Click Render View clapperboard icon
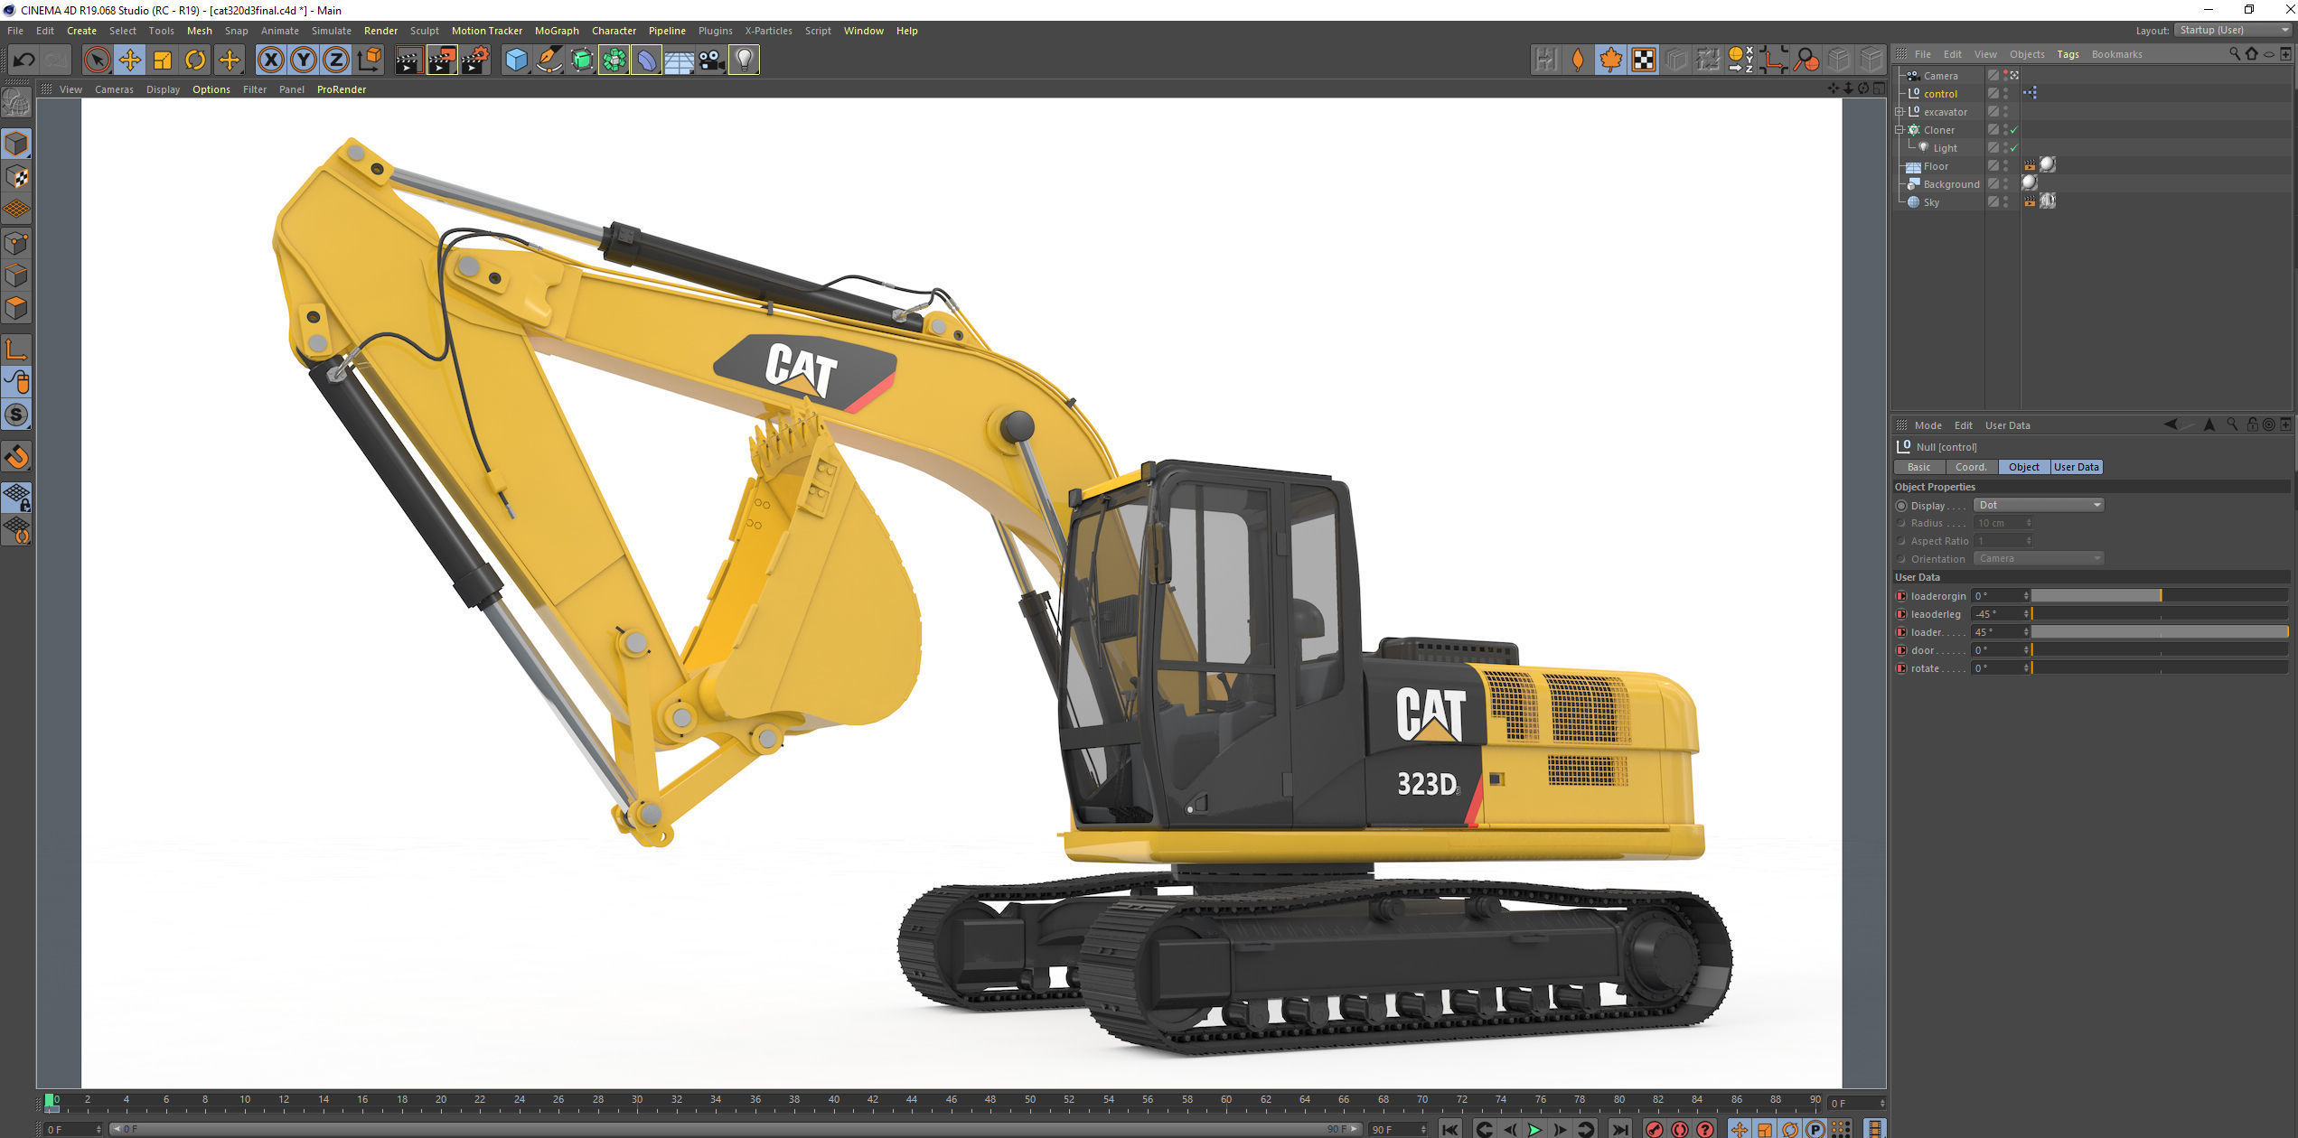2298x1138 pixels. 408,61
